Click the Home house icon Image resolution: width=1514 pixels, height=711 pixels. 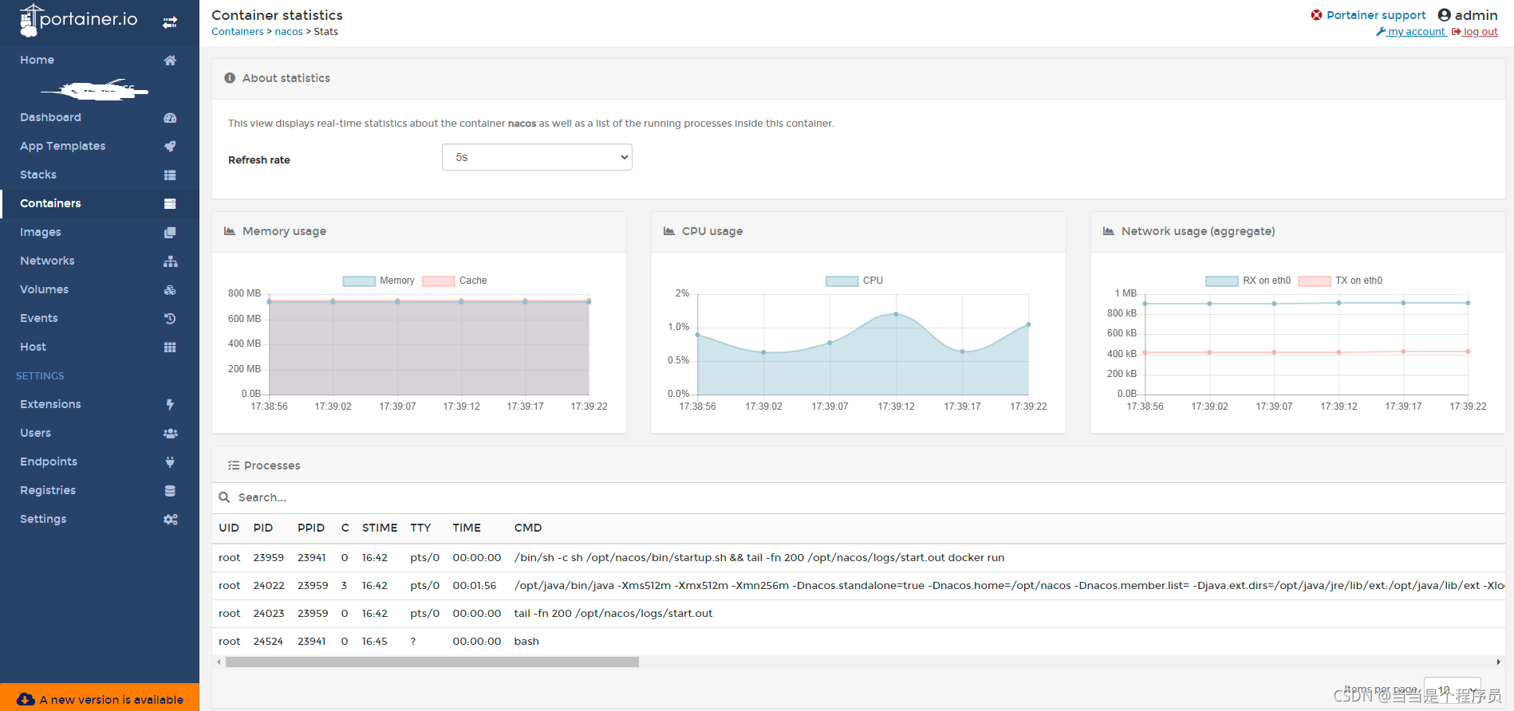[170, 60]
